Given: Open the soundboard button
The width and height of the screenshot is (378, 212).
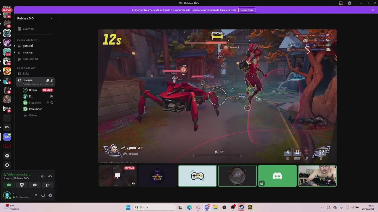Looking at the screenshot, I should (x=48, y=185).
